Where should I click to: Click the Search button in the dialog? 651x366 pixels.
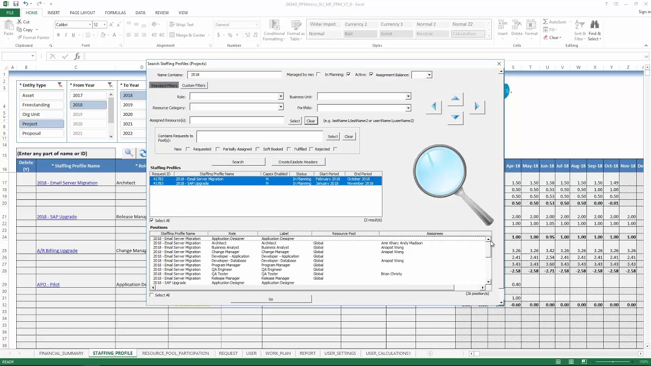238,162
